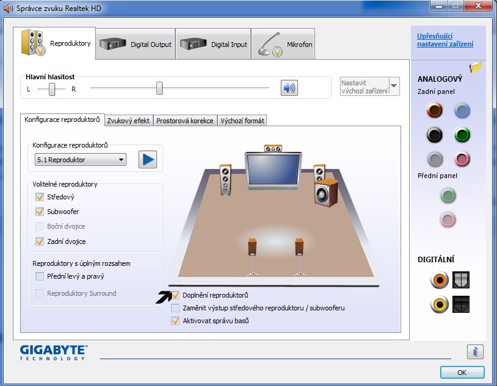The width and height of the screenshot is (497, 386).
Task: Open the Výchozí formát tab
Action: click(x=242, y=121)
